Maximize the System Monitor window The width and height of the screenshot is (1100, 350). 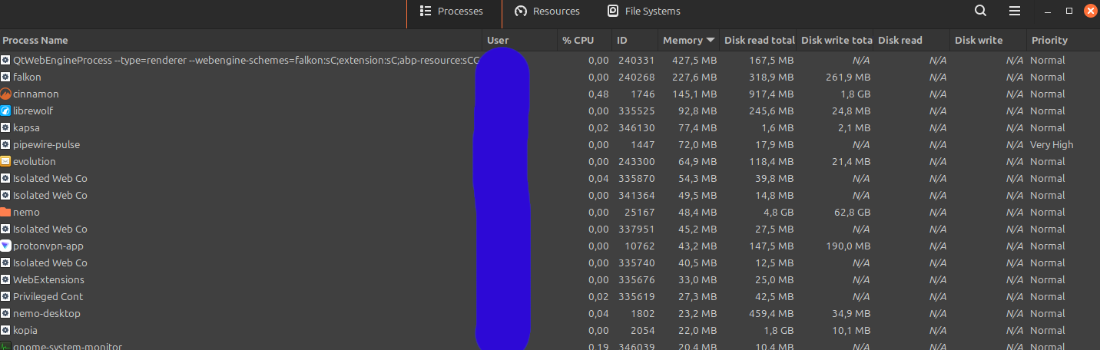coord(1069,11)
